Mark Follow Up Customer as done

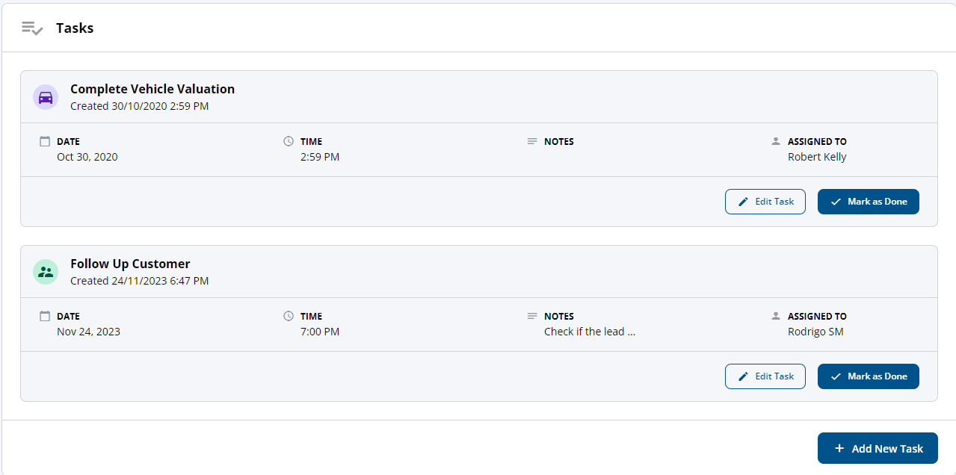[869, 376]
